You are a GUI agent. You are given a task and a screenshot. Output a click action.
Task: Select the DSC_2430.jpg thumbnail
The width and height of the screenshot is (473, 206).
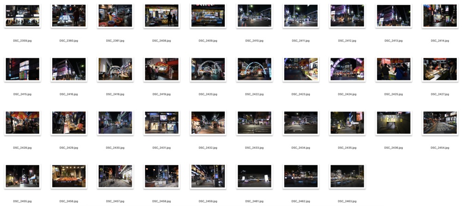coord(115,123)
